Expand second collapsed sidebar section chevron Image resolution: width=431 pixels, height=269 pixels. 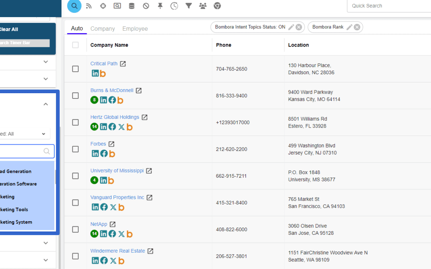click(x=45, y=79)
